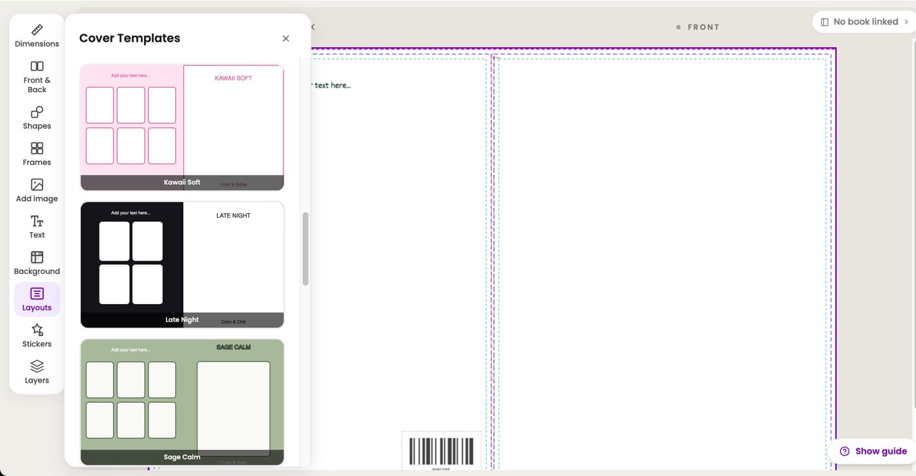
Task: Close the Cover Templates panel
Action: [286, 39]
